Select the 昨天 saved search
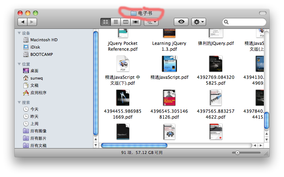Screen dimensions: 284x177 [x=31, y=116]
